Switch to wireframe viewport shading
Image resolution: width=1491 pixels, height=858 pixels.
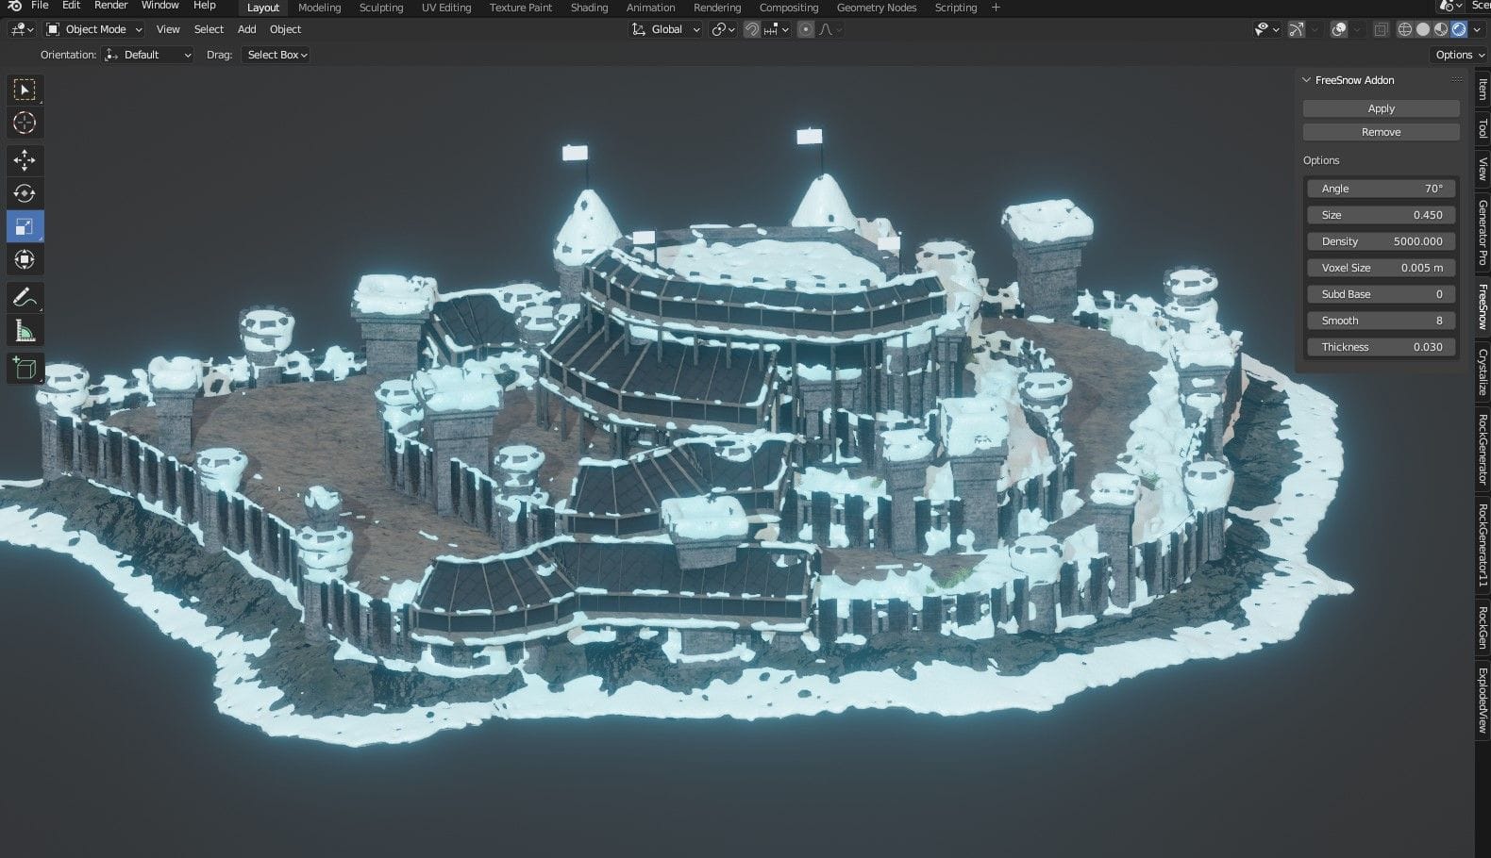[x=1404, y=29]
